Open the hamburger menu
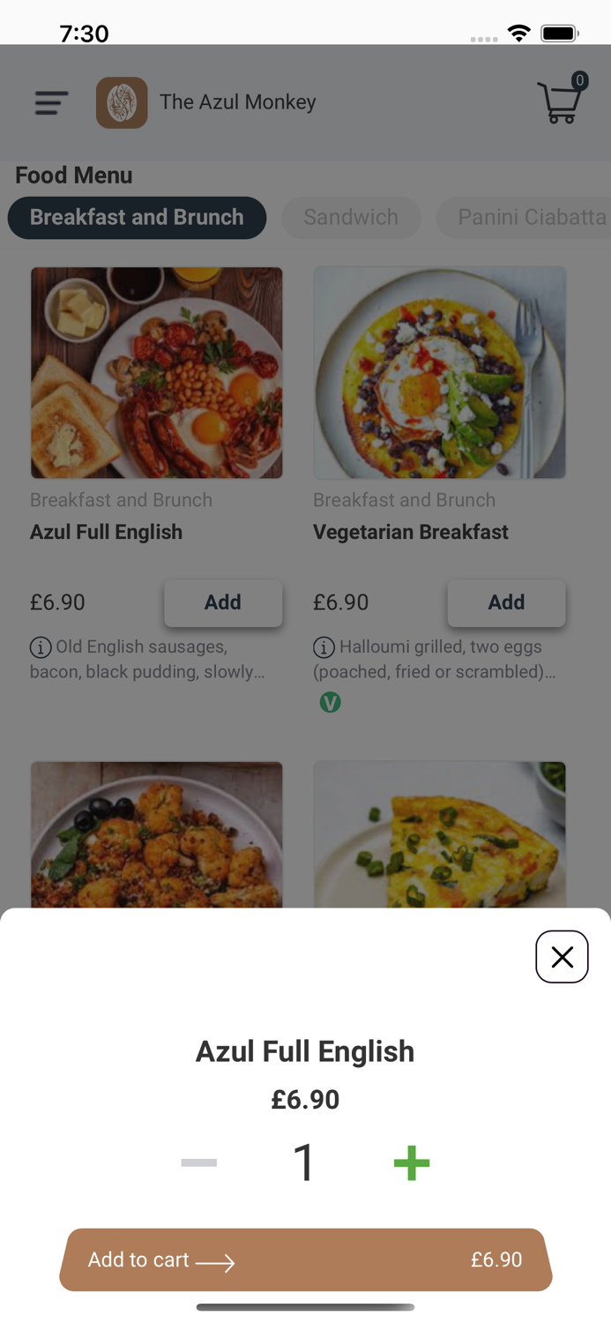611x1323 pixels. [x=51, y=103]
